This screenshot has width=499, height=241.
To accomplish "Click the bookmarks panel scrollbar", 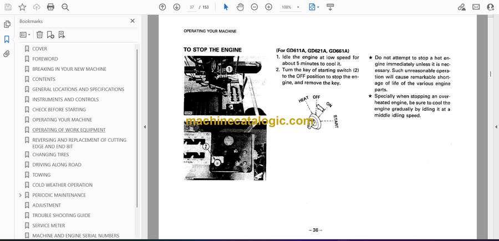I will (137, 127).
